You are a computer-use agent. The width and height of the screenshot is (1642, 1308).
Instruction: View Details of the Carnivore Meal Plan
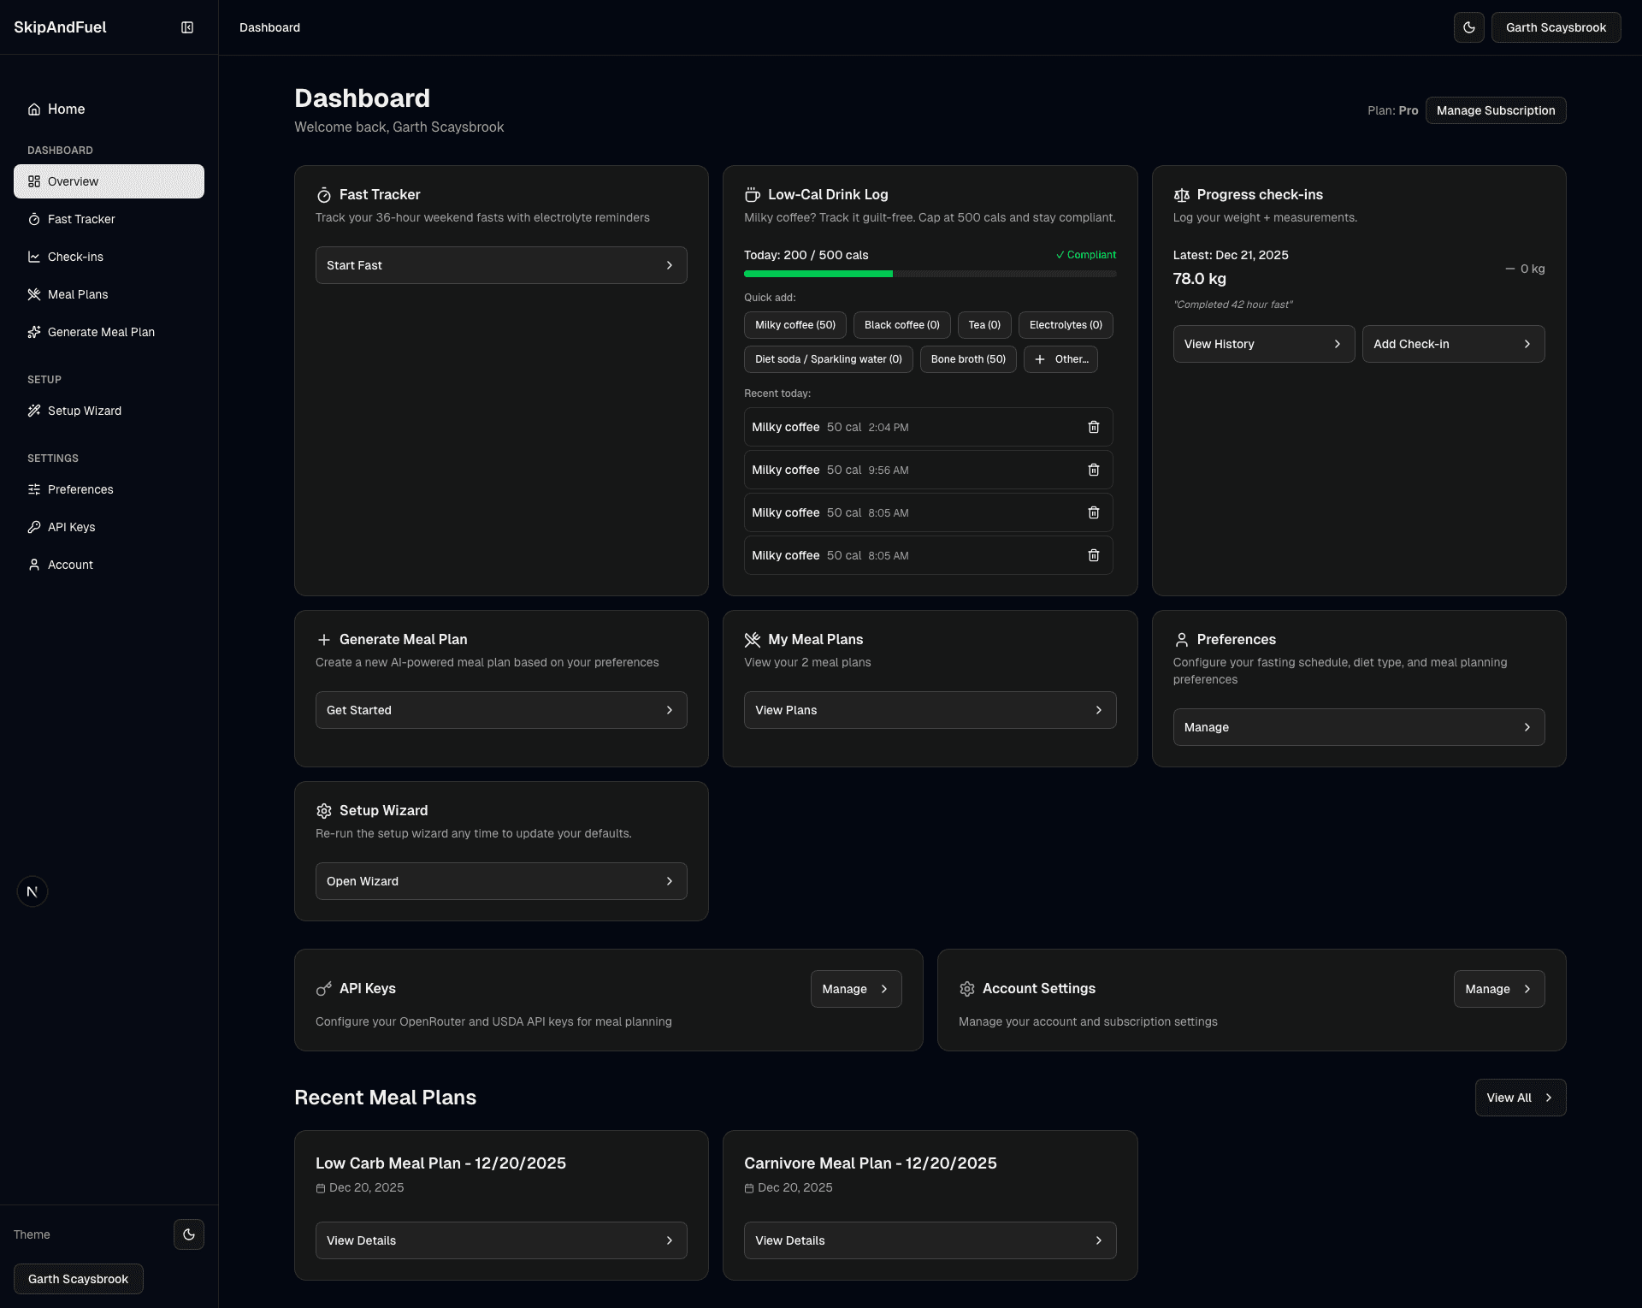(930, 1240)
